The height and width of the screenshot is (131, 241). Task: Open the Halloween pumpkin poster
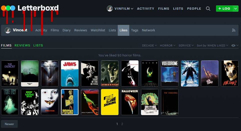coord(130,102)
